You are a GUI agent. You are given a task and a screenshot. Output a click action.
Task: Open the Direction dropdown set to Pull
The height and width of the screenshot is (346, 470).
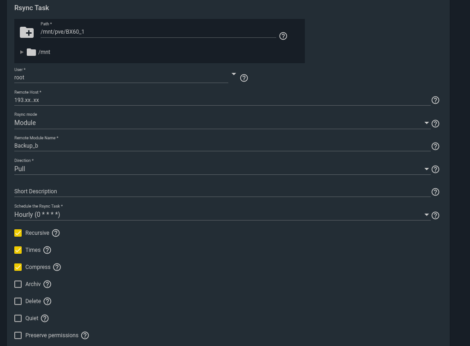222,169
